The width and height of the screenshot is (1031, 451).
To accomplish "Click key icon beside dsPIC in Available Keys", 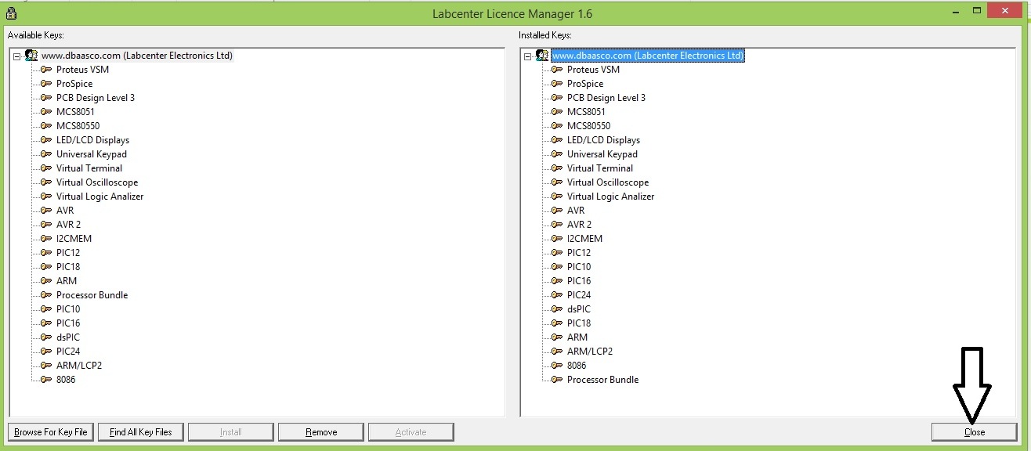I will (x=46, y=337).
